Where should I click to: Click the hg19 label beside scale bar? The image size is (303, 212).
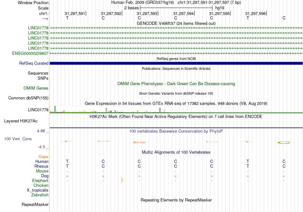tap(220, 8)
